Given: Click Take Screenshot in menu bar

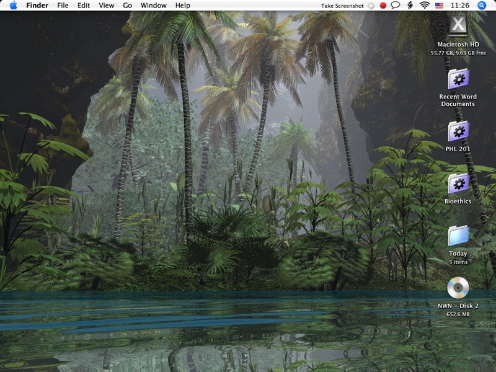Looking at the screenshot, I should 342,6.
